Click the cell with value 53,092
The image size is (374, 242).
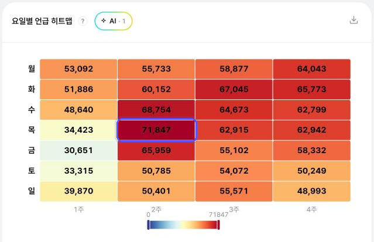(x=78, y=69)
